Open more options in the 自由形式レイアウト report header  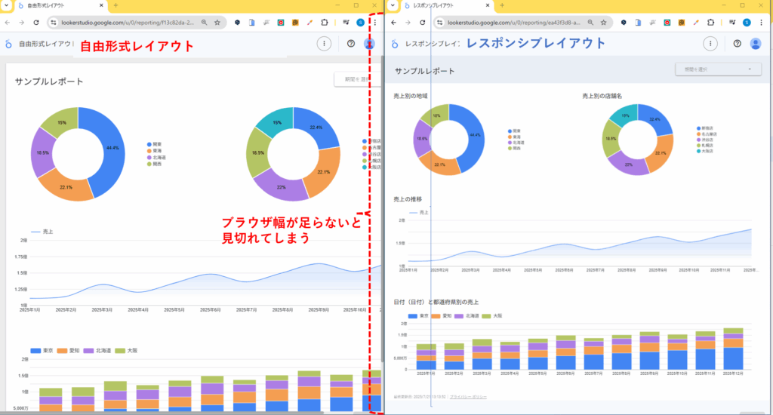tap(324, 44)
